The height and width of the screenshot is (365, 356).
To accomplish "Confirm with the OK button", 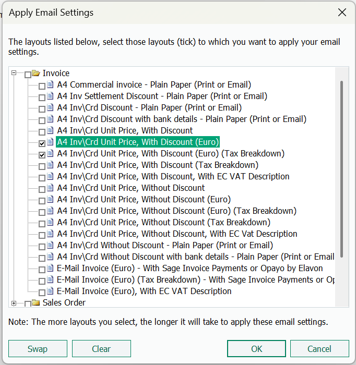I will coord(256,348).
